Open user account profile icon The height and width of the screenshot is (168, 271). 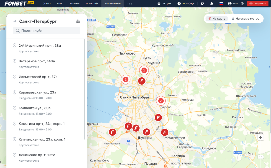click(230, 4)
